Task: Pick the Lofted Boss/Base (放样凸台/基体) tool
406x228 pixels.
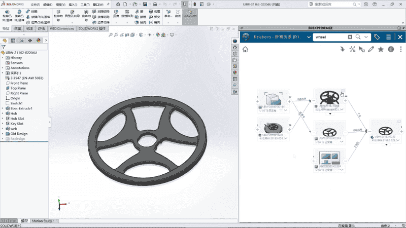Action: pyautogui.click(x=39, y=17)
